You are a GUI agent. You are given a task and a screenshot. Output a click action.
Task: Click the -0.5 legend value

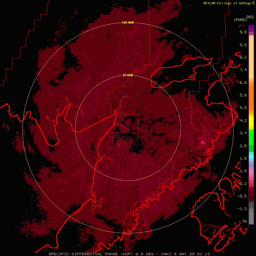click(242, 196)
